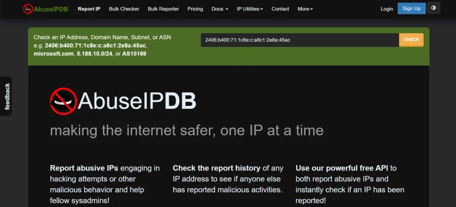
Task: Open the Report IP page
Action: point(89,9)
